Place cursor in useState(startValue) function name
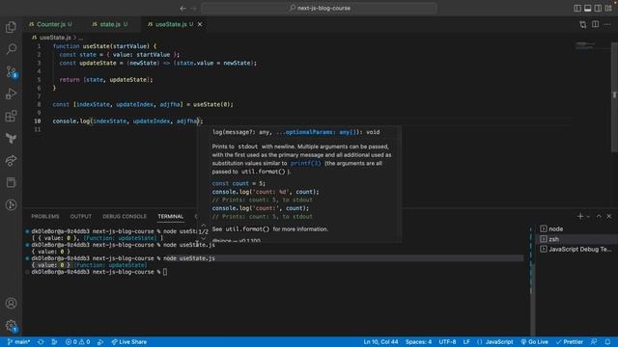Screen dimensions: 618x347 pos(97,46)
